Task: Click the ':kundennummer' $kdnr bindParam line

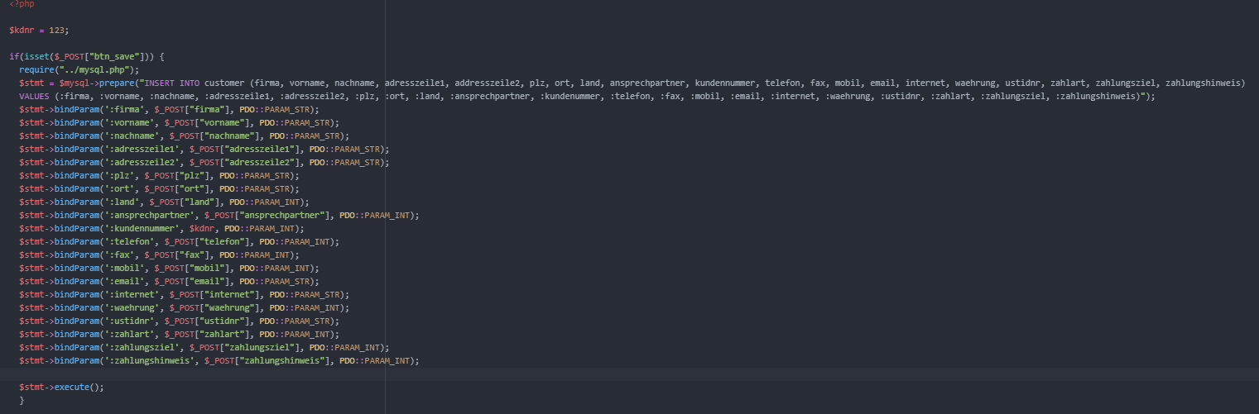Action: click(x=161, y=229)
